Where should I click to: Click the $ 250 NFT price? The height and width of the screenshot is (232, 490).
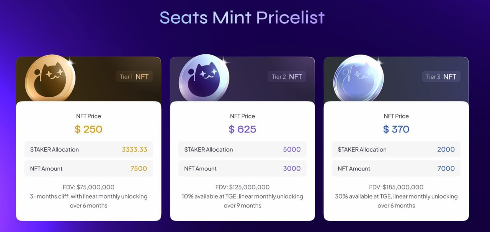click(x=88, y=129)
